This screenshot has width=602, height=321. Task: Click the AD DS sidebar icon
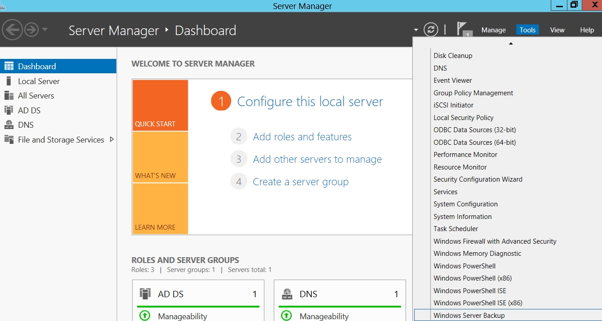pyautogui.click(x=9, y=110)
